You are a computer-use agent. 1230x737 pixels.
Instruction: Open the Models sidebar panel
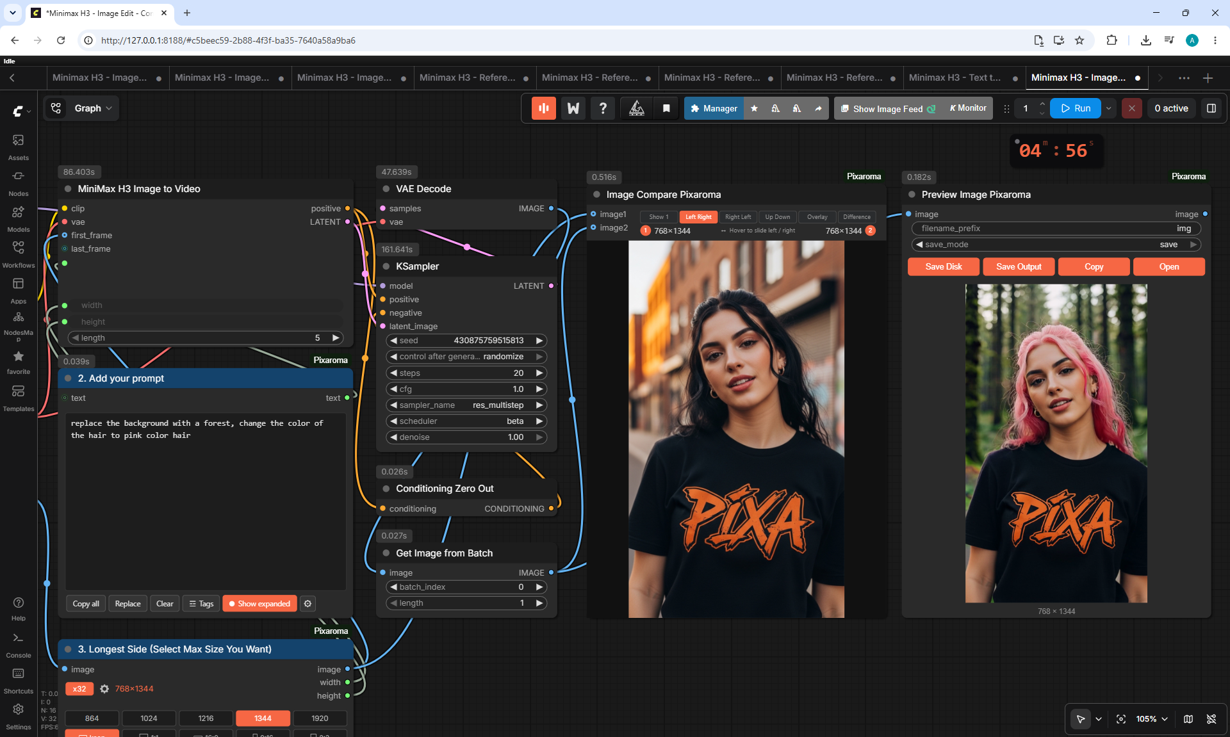[18, 218]
